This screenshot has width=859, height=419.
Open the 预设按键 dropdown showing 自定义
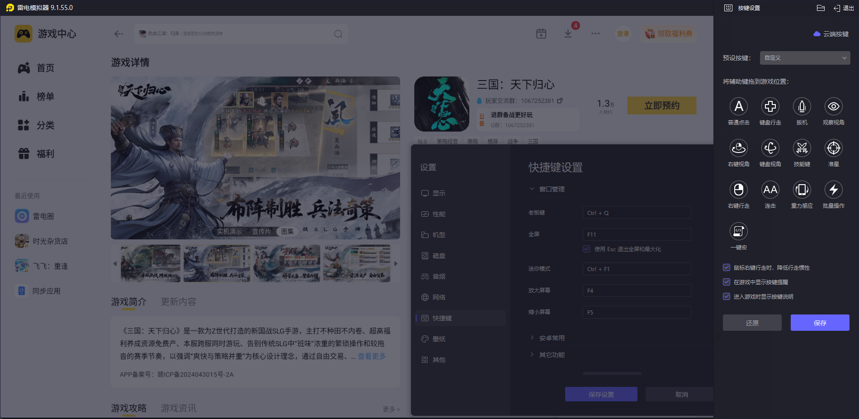coord(805,58)
